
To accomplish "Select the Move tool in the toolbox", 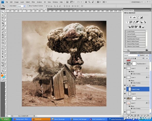I will pos(3,12).
